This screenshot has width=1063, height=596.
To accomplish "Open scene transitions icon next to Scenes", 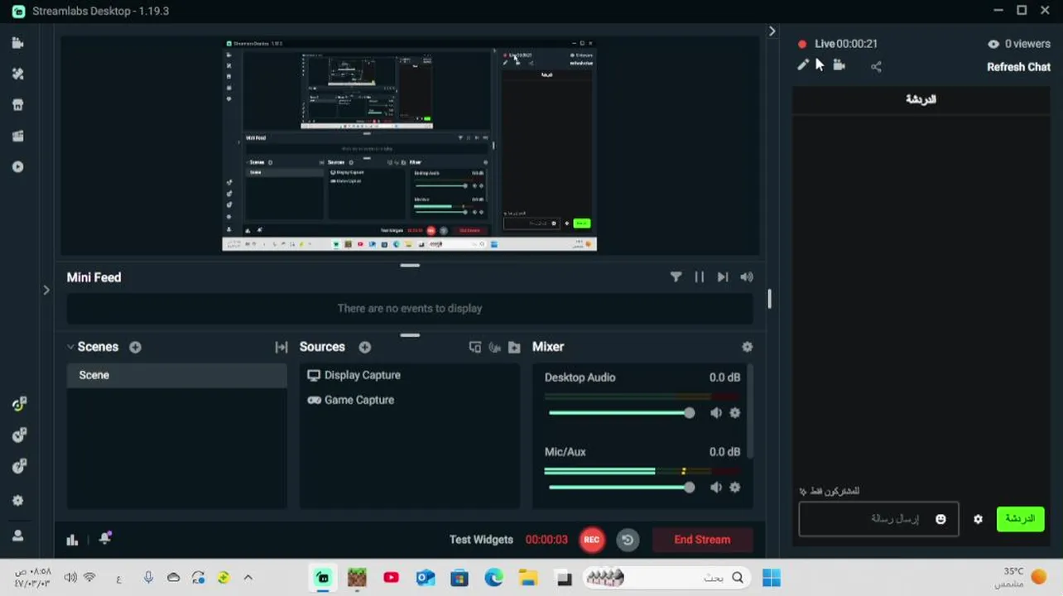I will coord(281,347).
